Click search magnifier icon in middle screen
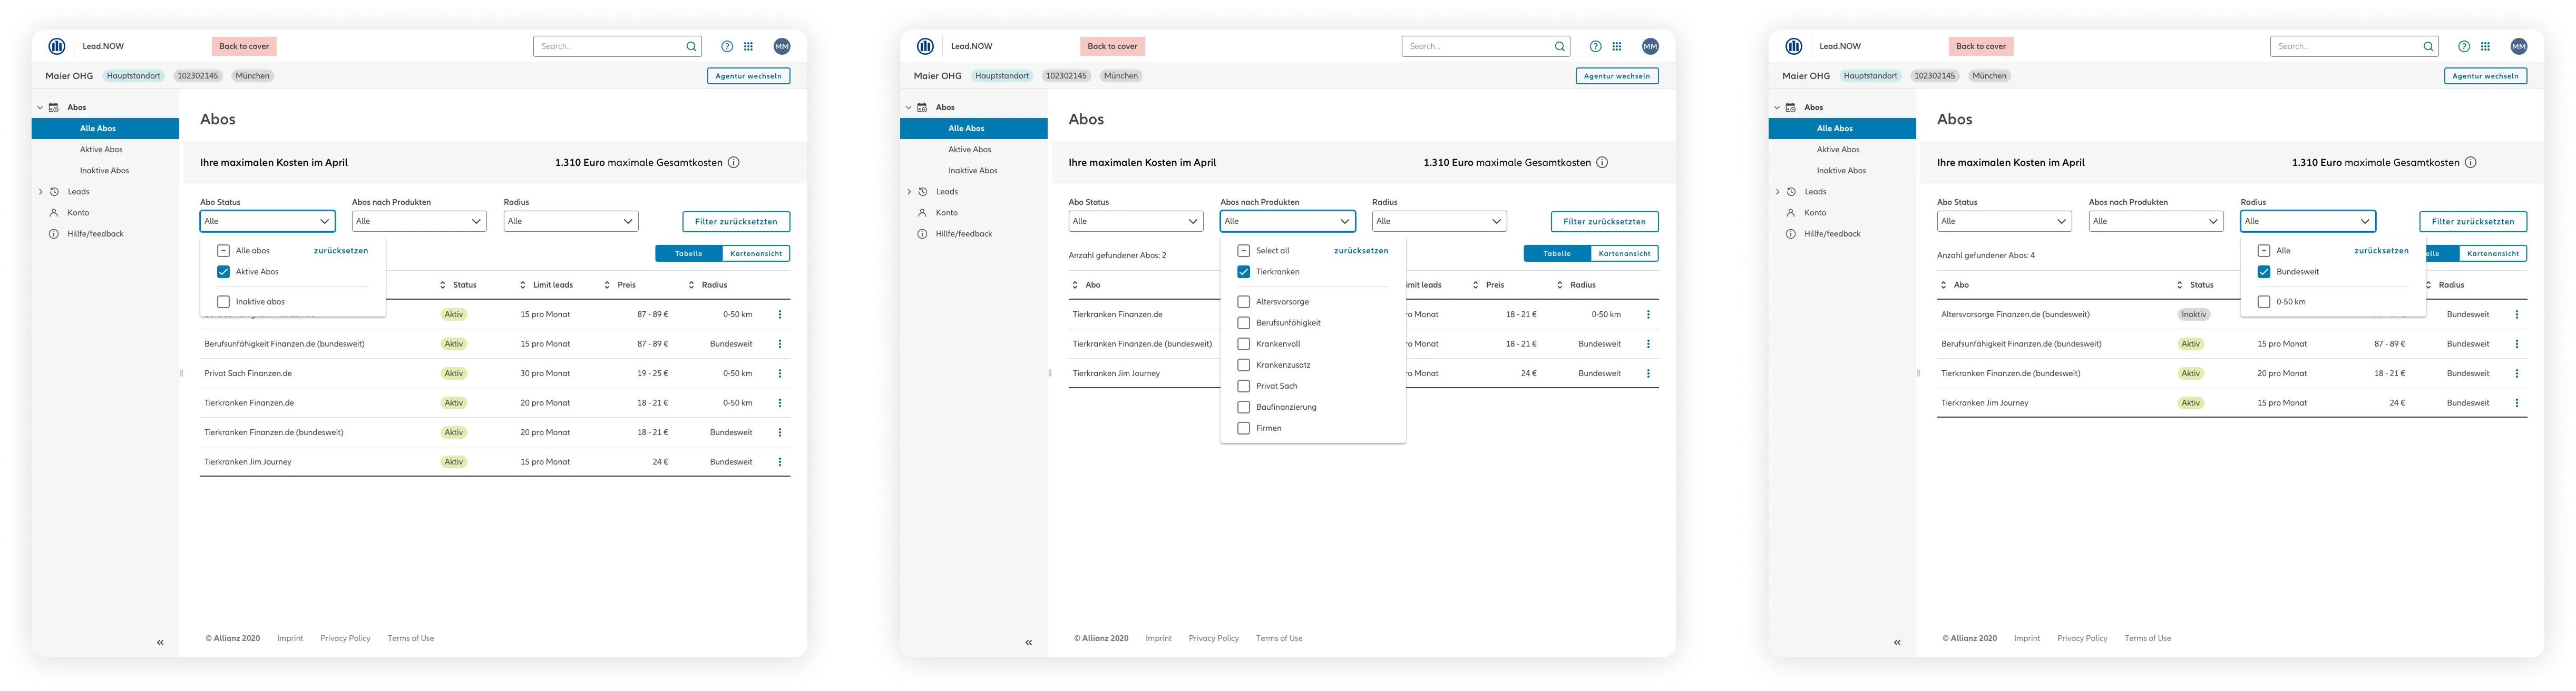 pos(1559,46)
